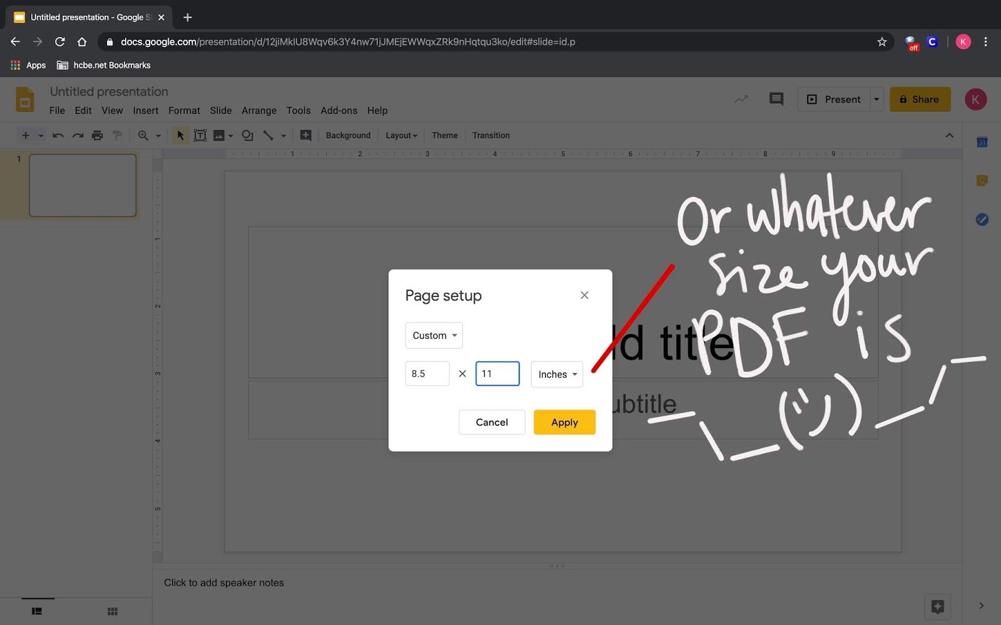Open the Inches units dropdown
The image size is (1001, 625).
coord(556,374)
